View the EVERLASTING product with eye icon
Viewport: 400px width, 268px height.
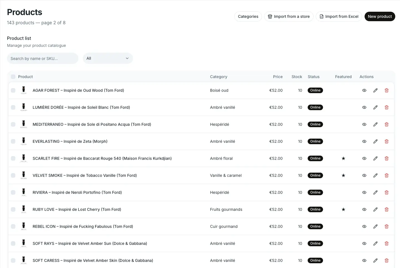tap(364, 141)
